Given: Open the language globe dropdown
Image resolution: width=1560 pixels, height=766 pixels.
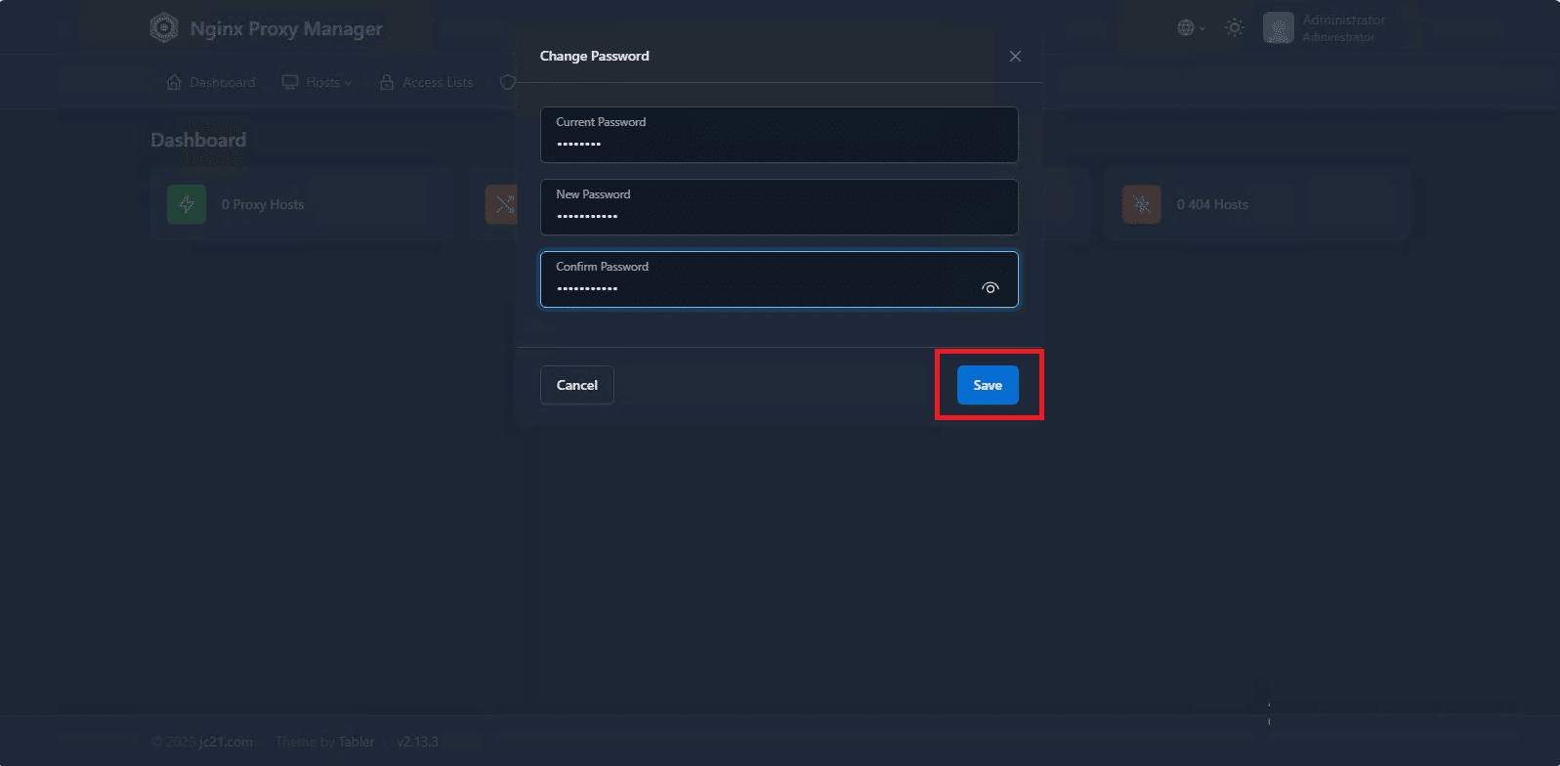Looking at the screenshot, I should (x=1190, y=28).
